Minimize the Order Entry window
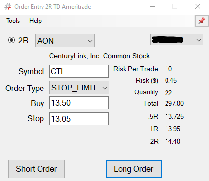The width and height of the screenshot is (209, 181). pyautogui.click(x=153, y=7)
